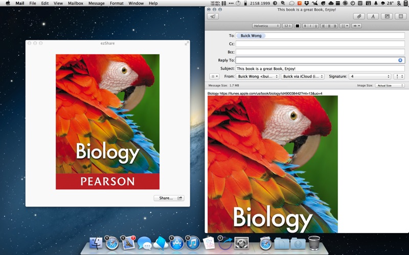Toggle the format bar with the A button

coord(373,16)
